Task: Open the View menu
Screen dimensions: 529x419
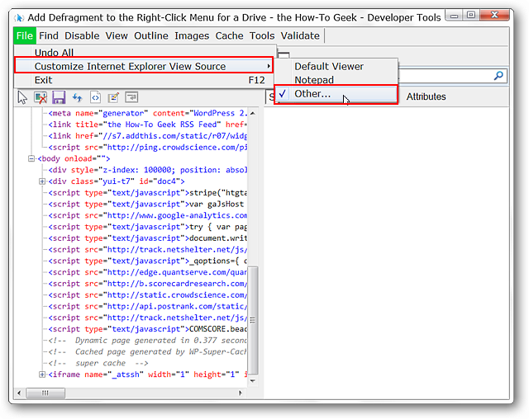Action: pos(117,35)
